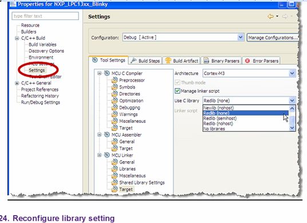Image resolution: width=307 pixels, height=223 pixels.
Task: Click the Manage Configurations button
Action: [273, 38]
